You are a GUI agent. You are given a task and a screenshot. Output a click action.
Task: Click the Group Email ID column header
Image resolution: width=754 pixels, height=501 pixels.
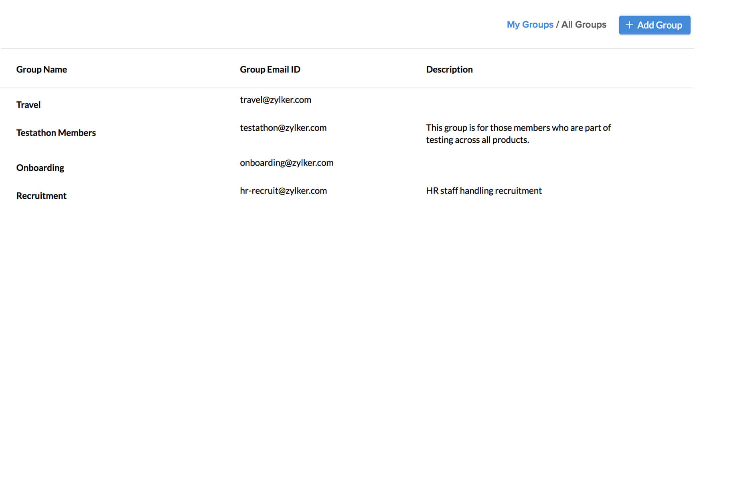[x=270, y=69]
